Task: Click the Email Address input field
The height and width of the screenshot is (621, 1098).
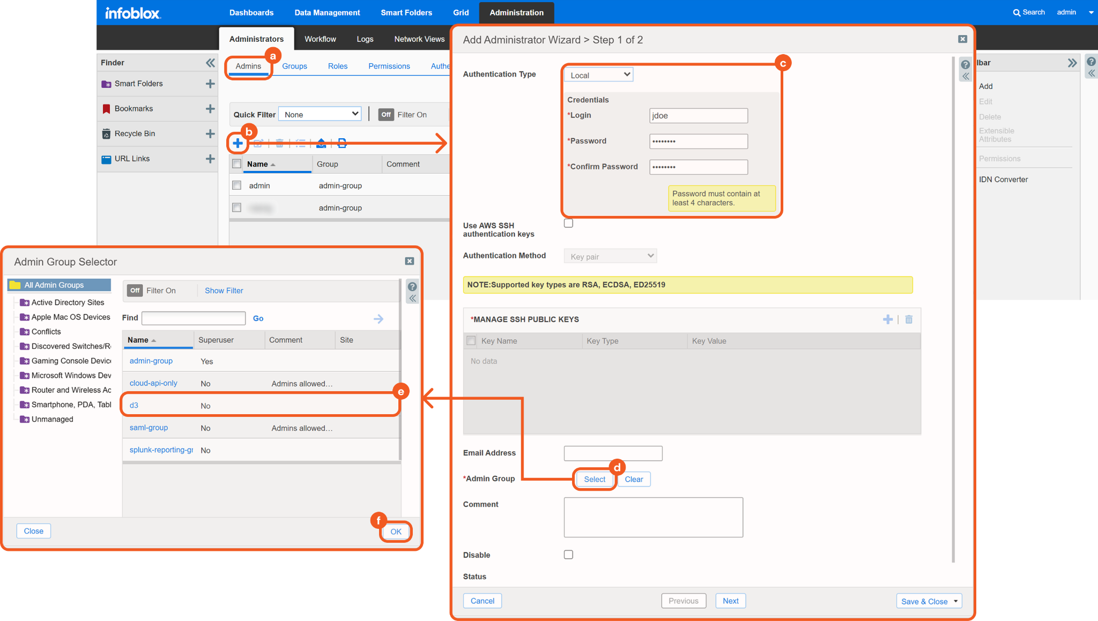Action: pos(613,453)
